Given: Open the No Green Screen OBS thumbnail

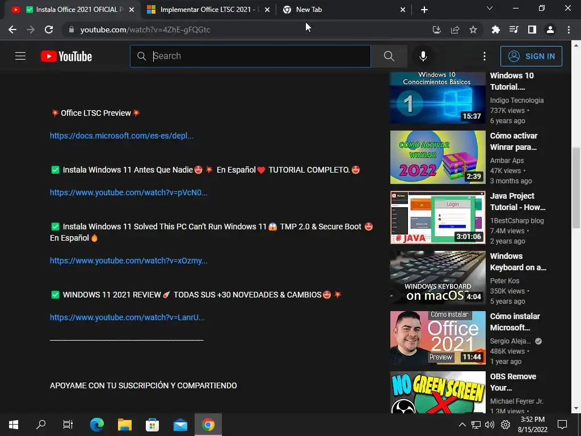Looking at the screenshot, I should (437, 392).
